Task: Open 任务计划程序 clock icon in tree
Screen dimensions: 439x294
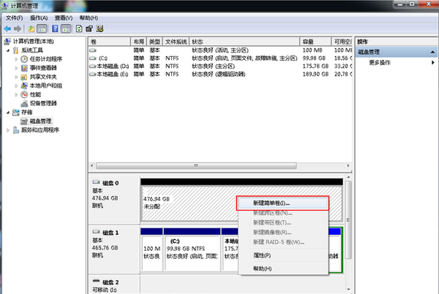Action: point(24,59)
